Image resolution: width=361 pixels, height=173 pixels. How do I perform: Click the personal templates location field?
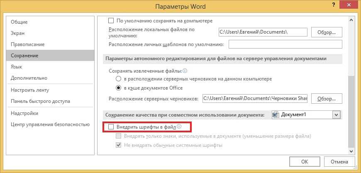tap(285, 44)
